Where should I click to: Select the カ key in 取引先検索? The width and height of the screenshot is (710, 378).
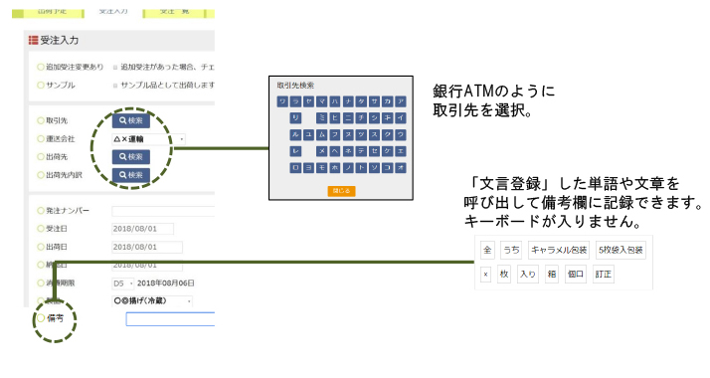click(387, 101)
